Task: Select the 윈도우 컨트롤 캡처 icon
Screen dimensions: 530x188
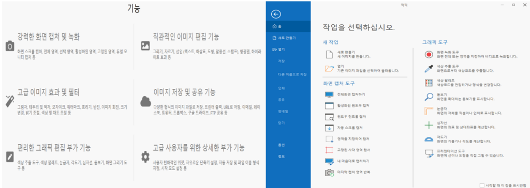Action: point(329,117)
